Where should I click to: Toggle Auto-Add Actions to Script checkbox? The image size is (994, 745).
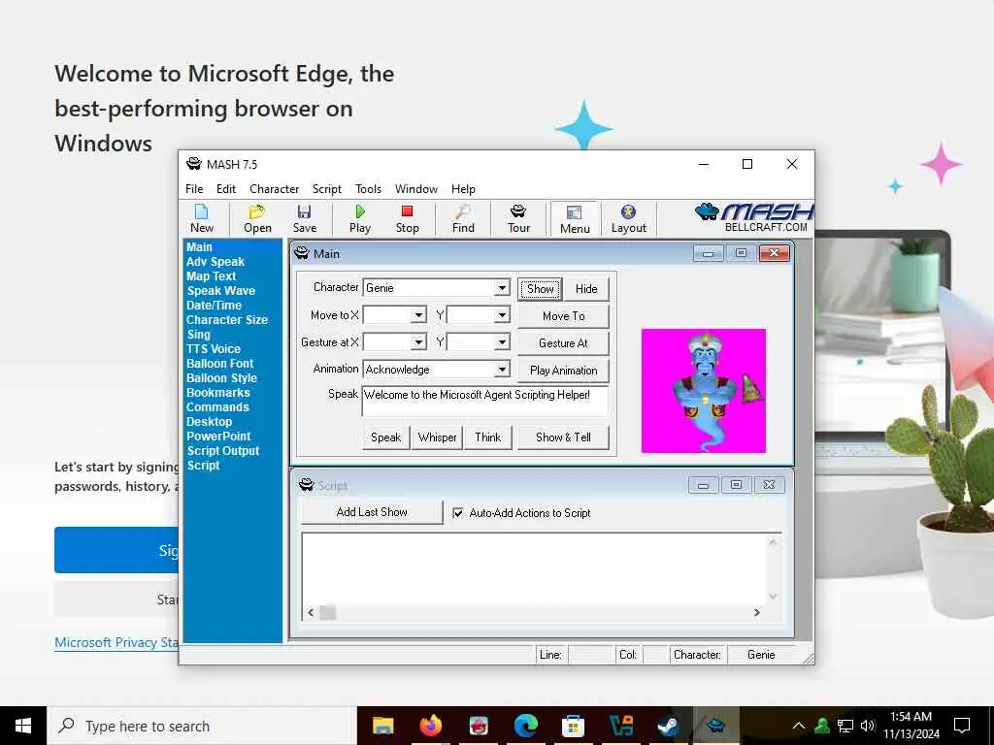tap(458, 513)
